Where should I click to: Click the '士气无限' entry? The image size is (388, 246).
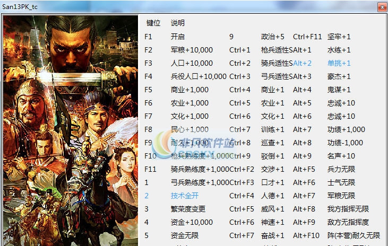click(x=341, y=182)
